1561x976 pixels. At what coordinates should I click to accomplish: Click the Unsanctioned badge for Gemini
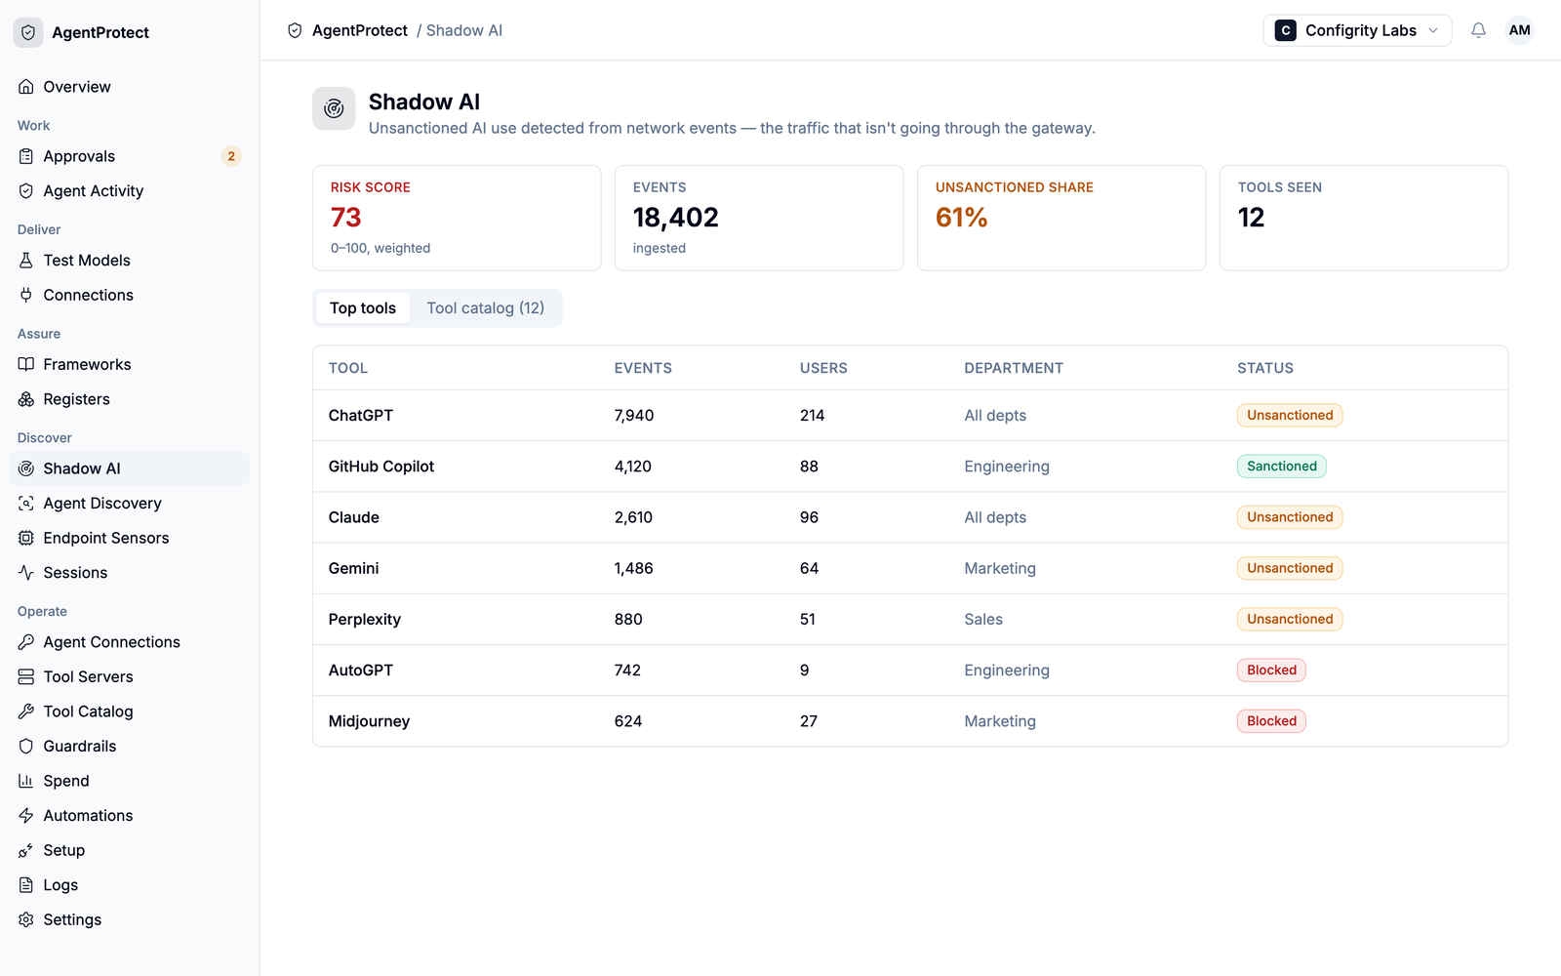coord(1290,568)
